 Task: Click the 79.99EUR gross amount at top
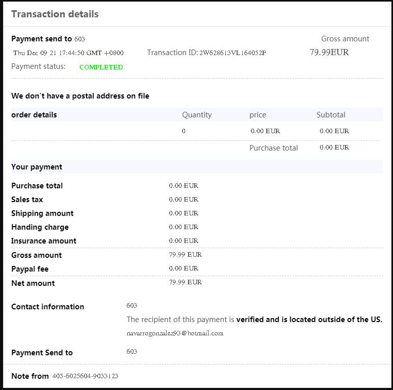click(x=329, y=52)
